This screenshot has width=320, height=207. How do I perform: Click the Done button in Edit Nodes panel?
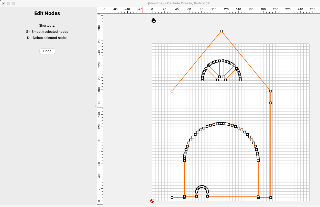pyautogui.click(x=47, y=51)
